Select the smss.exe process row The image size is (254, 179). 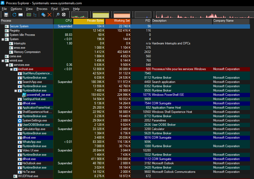pyautogui.click(x=125, y=48)
